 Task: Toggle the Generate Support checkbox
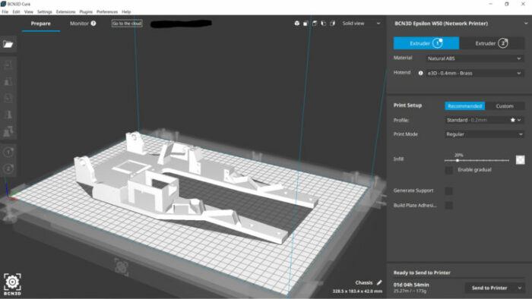point(448,191)
